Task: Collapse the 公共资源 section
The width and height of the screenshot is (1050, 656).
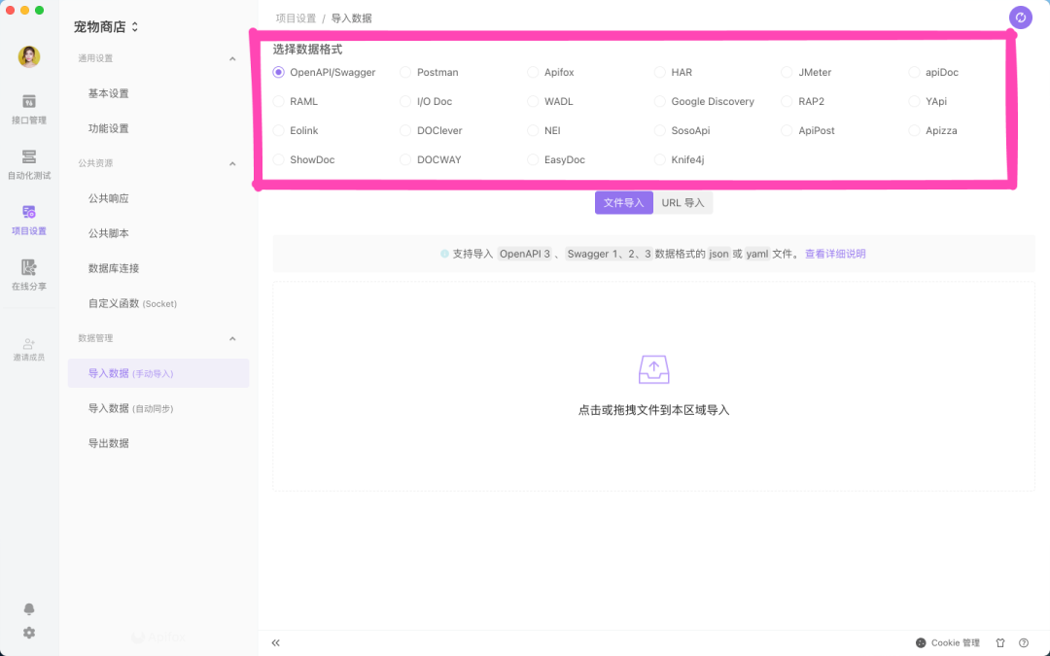Action: point(232,164)
